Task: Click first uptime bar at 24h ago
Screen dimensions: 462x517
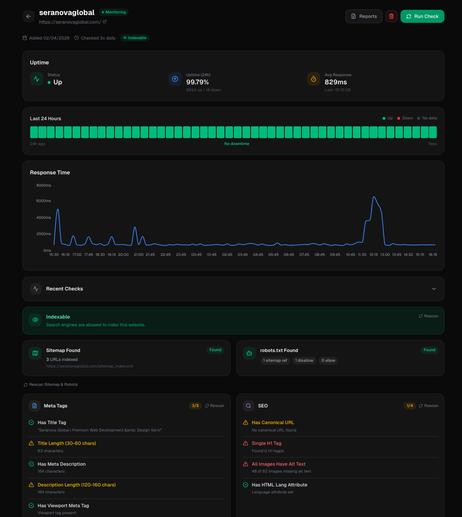Action: click(x=34, y=132)
